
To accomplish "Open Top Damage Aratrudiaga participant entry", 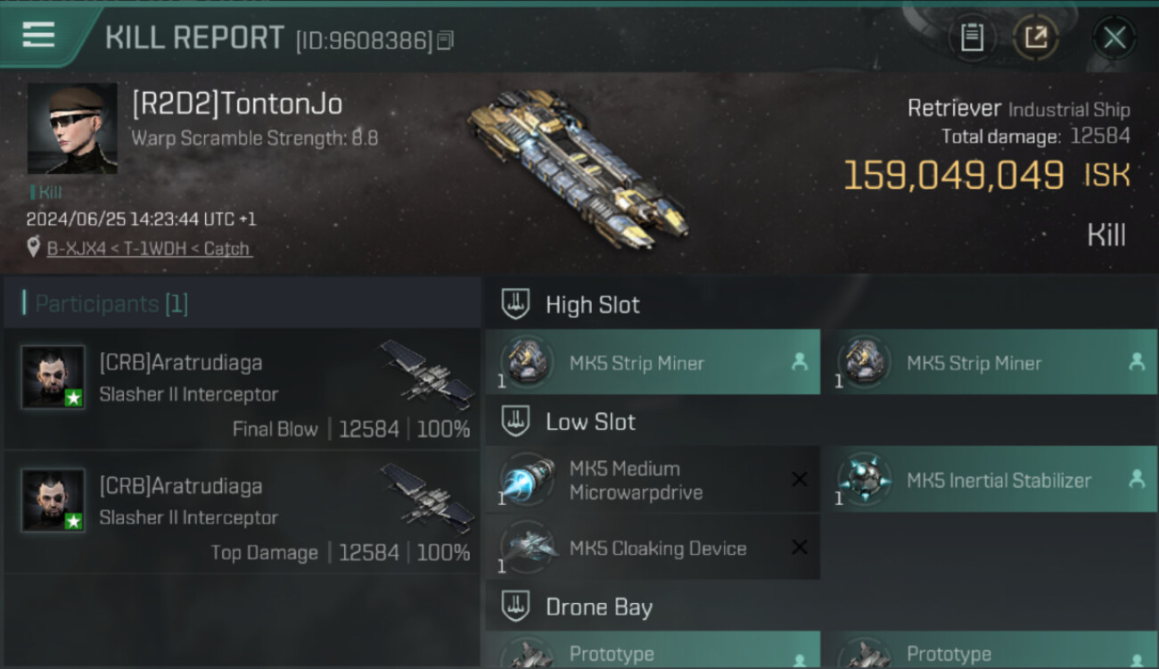I will [x=242, y=513].
